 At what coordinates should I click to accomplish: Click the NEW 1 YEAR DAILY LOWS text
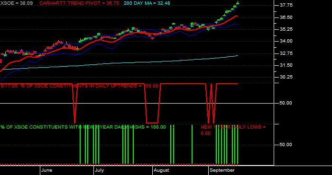coord(233,127)
